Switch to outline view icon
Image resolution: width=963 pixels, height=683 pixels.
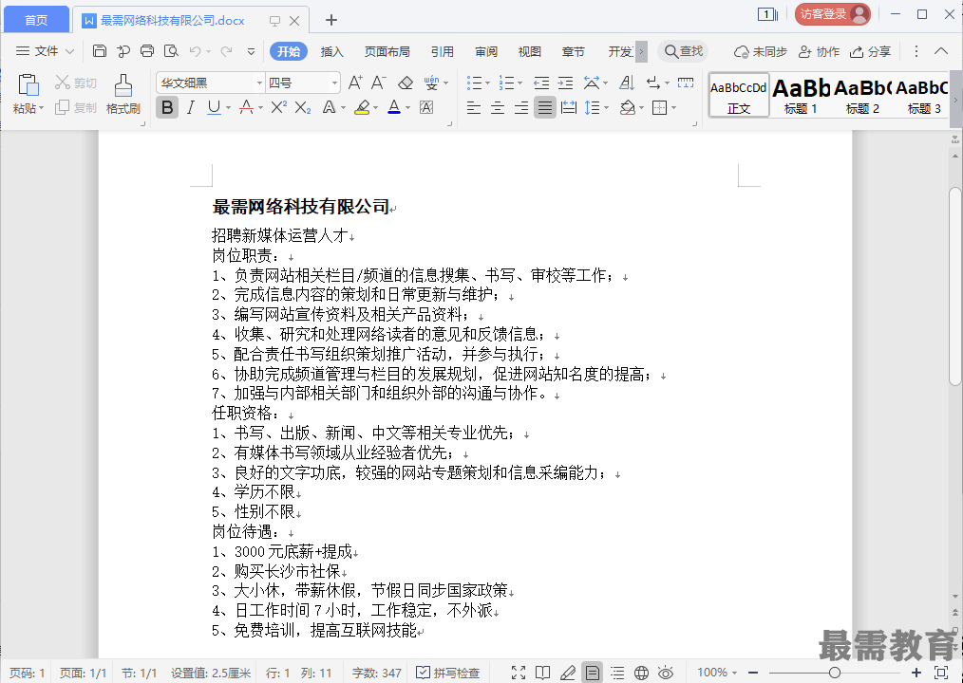[617, 673]
